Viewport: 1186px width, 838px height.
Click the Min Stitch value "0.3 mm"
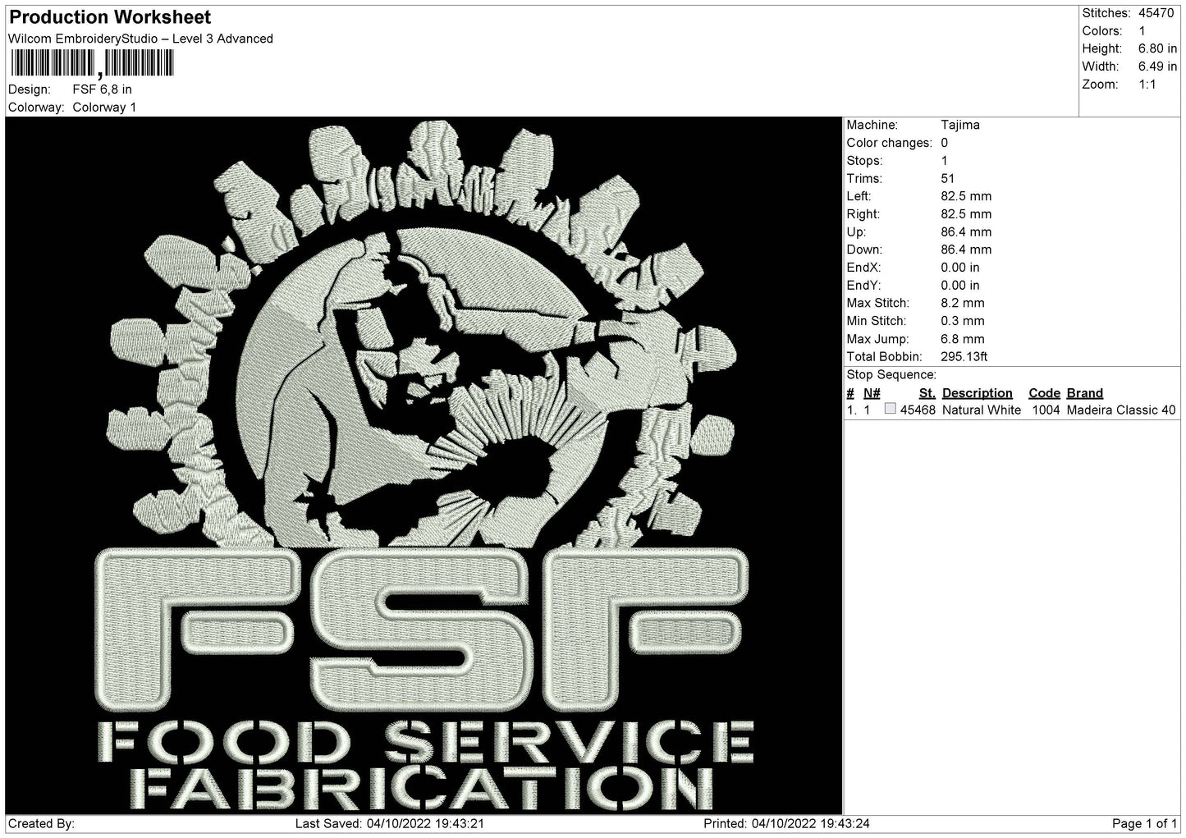point(963,321)
